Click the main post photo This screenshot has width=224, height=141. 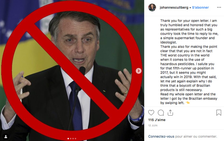(x=72, y=70)
